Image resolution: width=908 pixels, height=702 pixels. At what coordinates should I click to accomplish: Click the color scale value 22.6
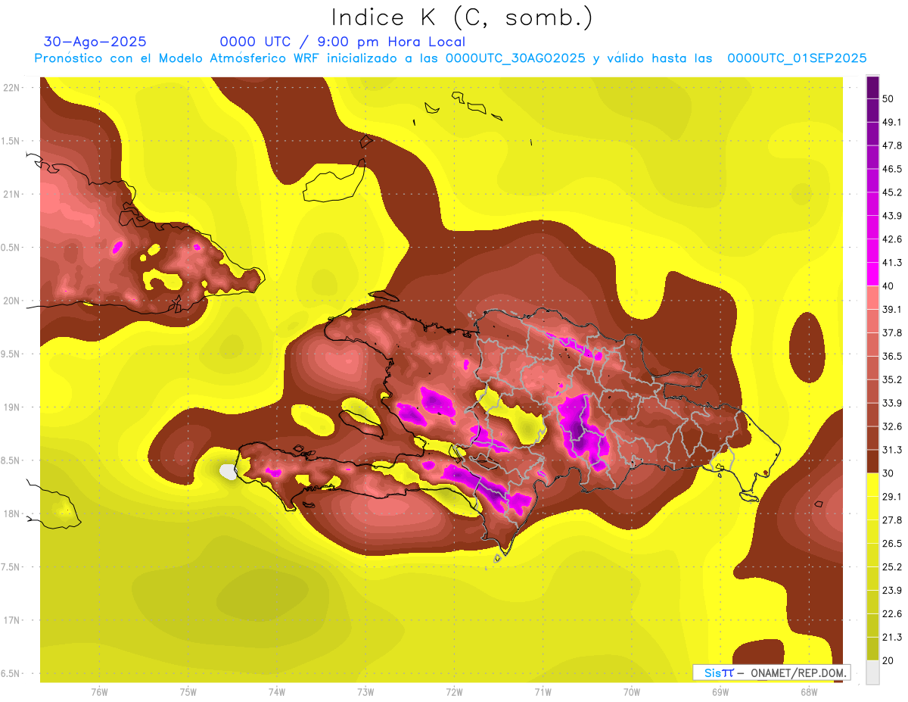coord(892,614)
